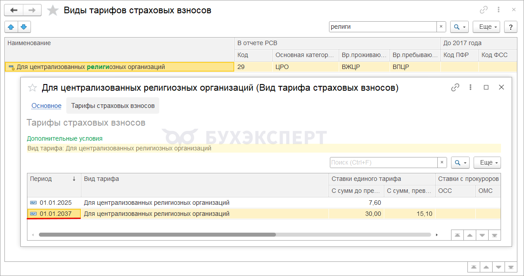
Task: Jump to last record in main list
Action: tap(511, 267)
